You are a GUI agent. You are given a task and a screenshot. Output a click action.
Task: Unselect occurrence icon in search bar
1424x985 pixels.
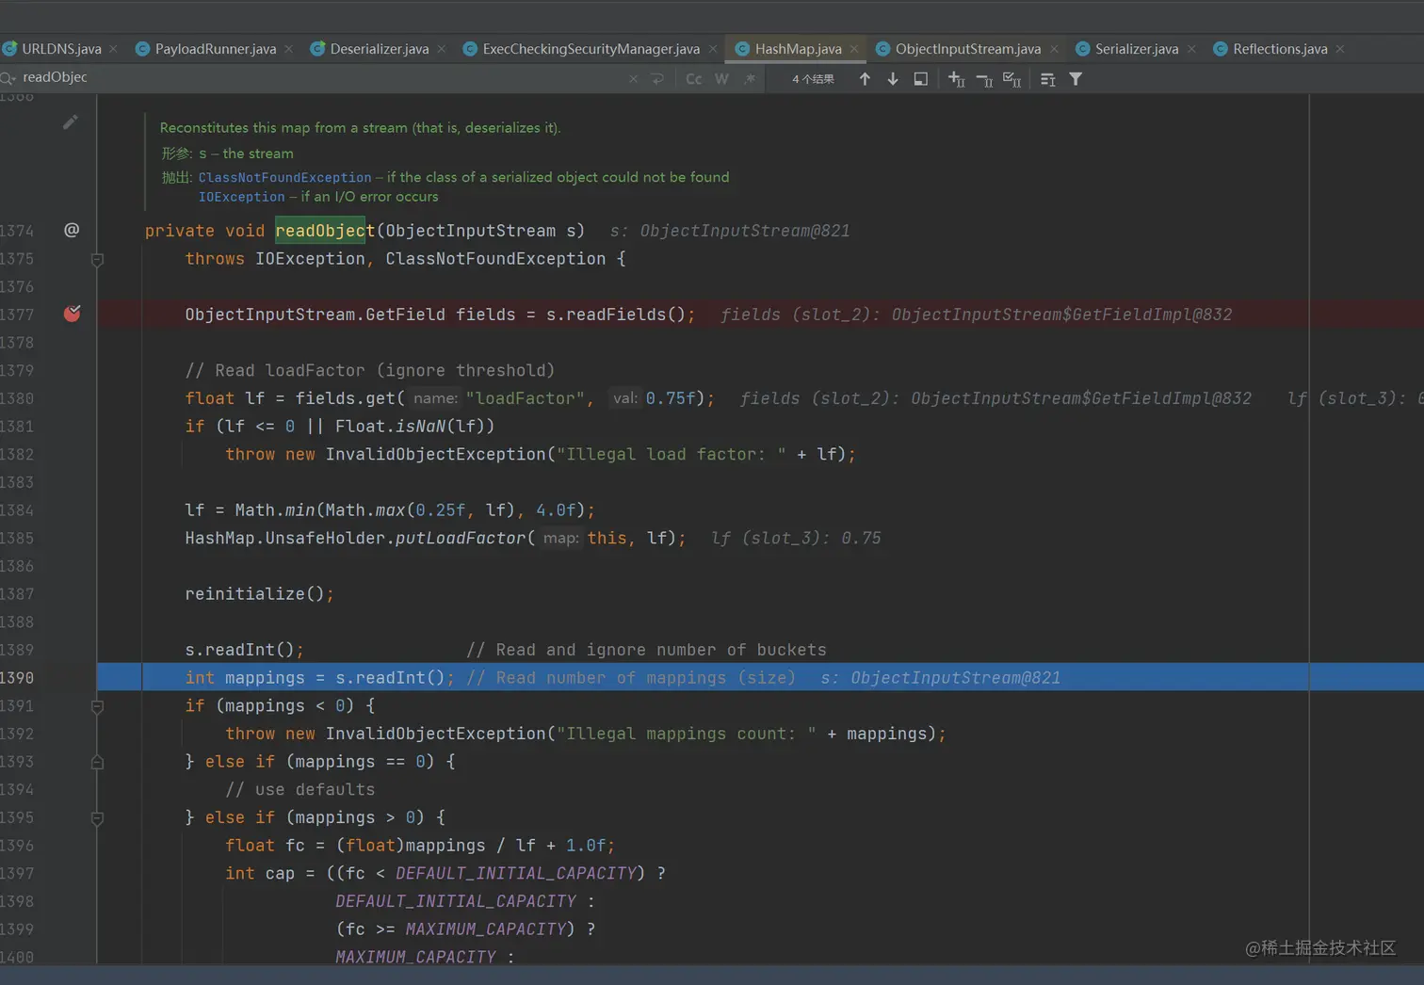pos(984,80)
